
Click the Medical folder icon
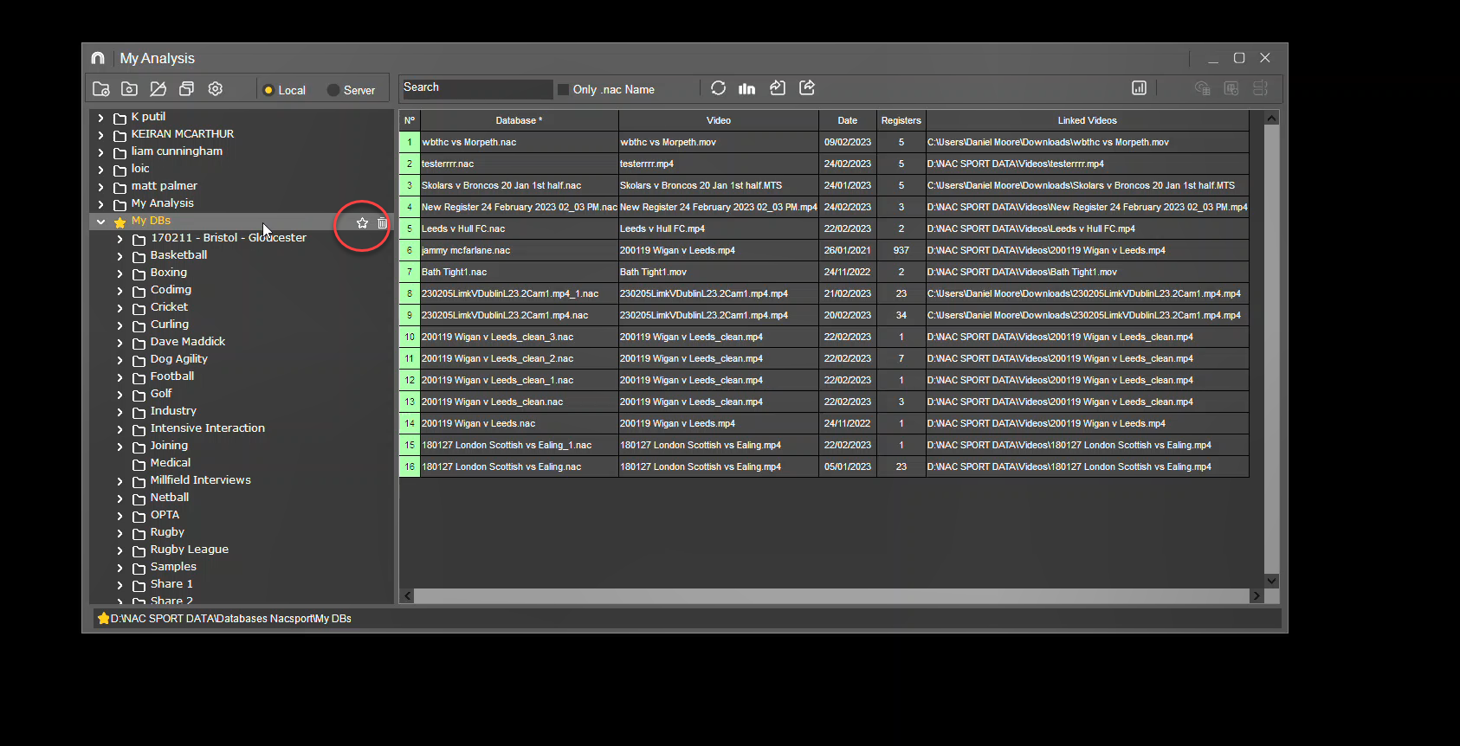click(x=139, y=465)
